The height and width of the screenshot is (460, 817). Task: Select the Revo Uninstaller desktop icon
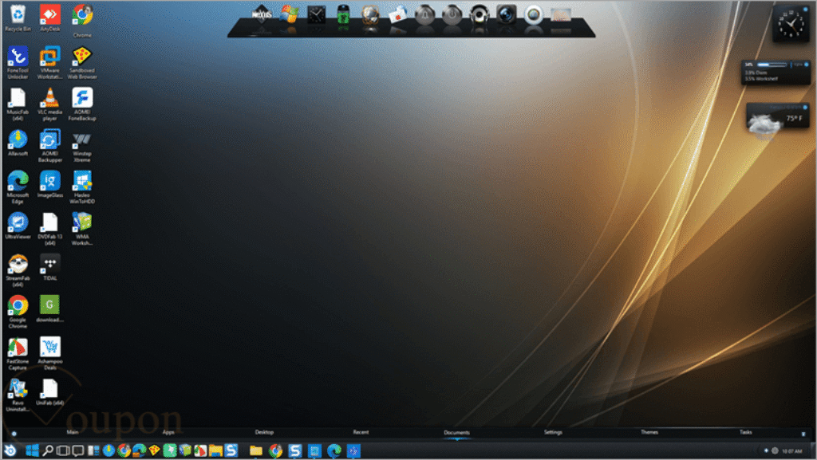(18, 395)
